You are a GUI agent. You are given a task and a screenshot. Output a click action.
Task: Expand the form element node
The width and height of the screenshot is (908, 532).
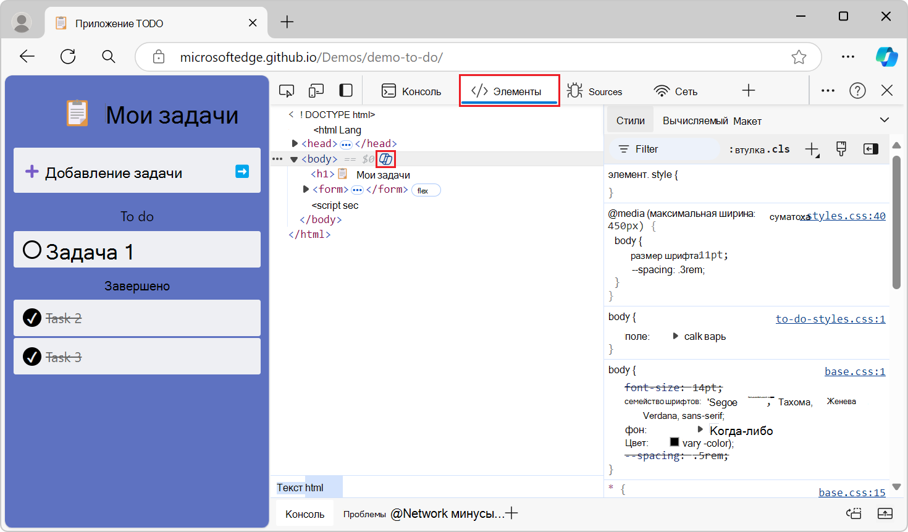306,189
